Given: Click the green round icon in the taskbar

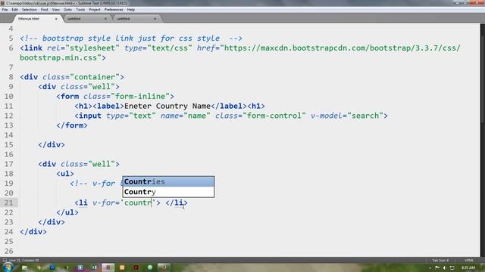Looking at the screenshot, I should point(150,267).
